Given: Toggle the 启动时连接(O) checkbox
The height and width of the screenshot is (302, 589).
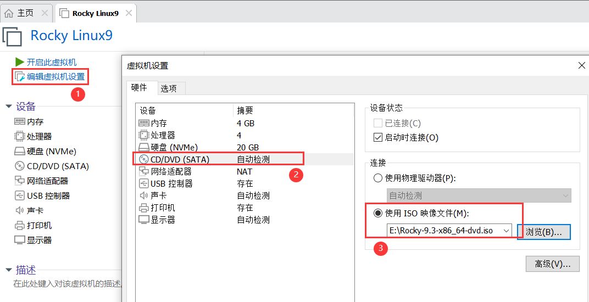Looking at the screenshot, I should click(378, 137).
